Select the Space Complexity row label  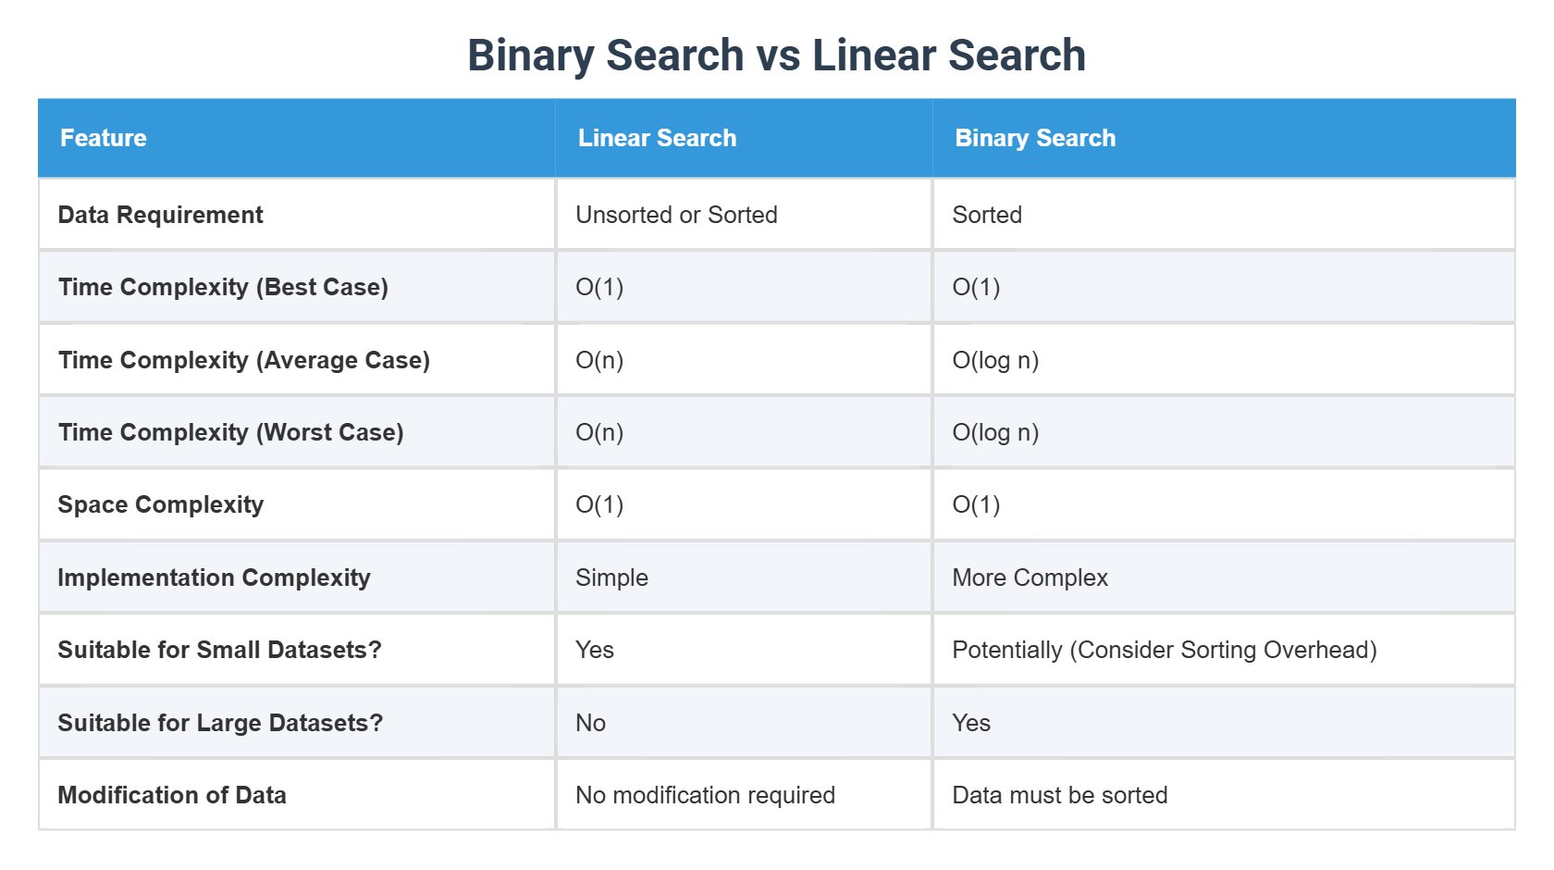click(x=160, y=504)
